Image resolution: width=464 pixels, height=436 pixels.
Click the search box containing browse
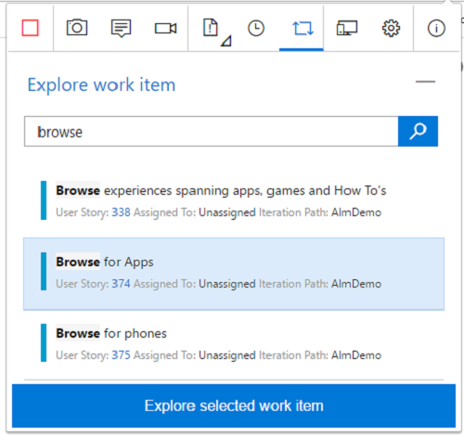(212, 132)
